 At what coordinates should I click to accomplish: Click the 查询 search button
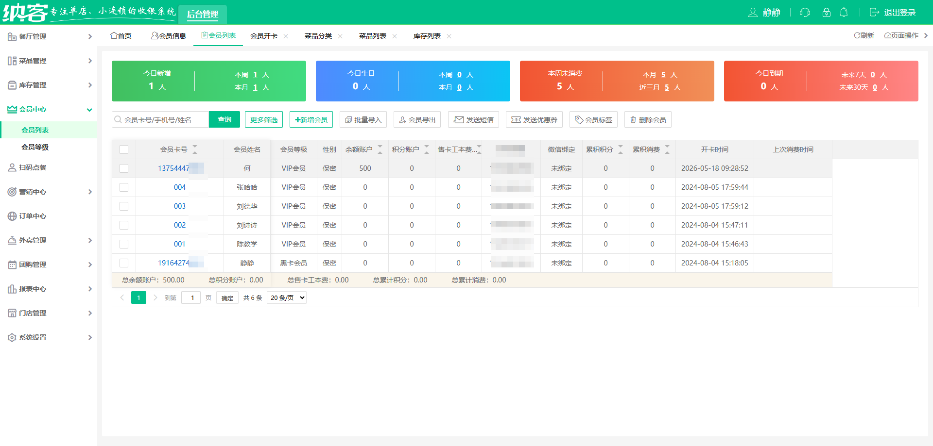(225, 119)
